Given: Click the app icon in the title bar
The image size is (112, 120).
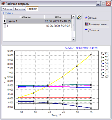Looking at the screenshot, I should [3, 4].
